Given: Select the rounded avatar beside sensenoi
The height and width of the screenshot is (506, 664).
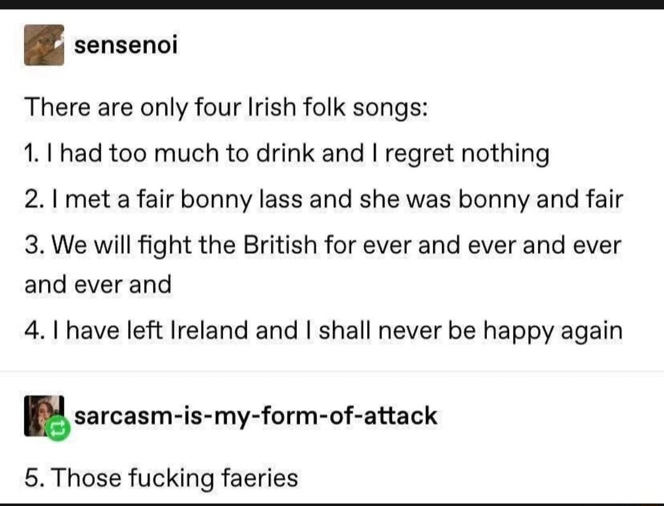Looking at the screenshot, I should point(44,44).
